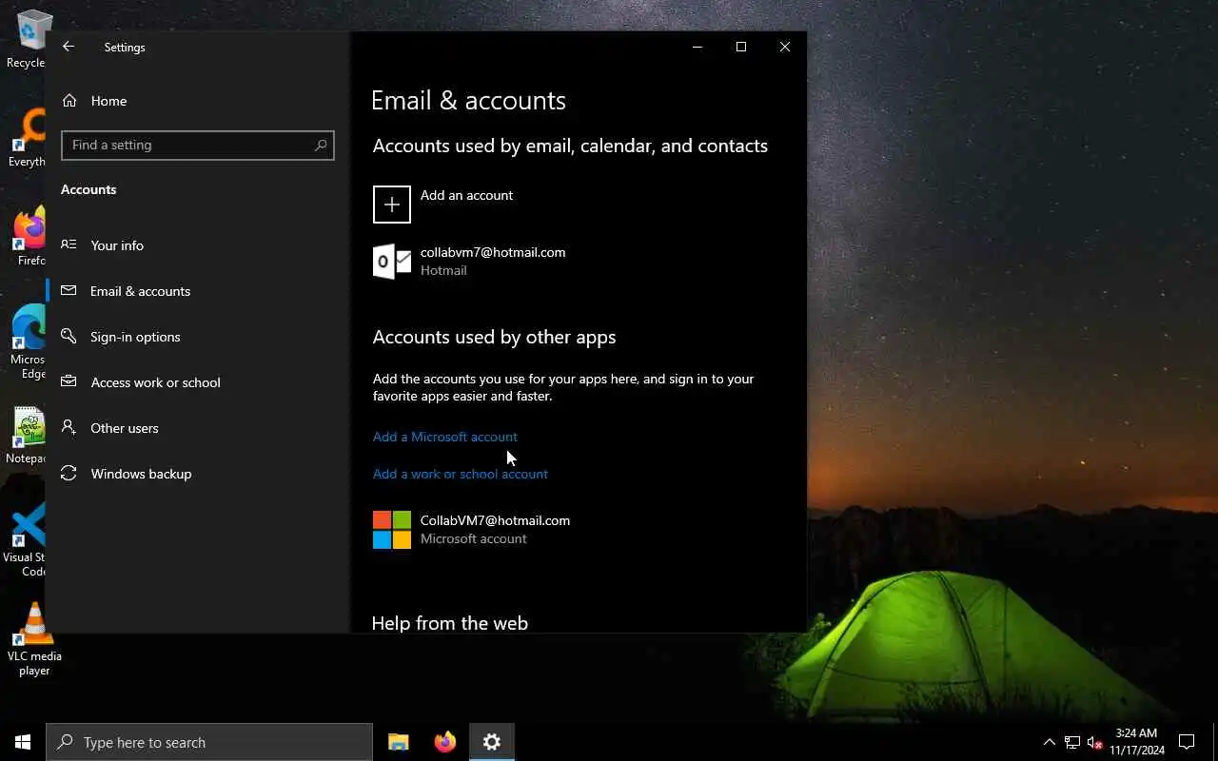The width and height of the screenshot is (1218, 761).
Task: Click the plus icon to add an account
Action: point(392,205)
